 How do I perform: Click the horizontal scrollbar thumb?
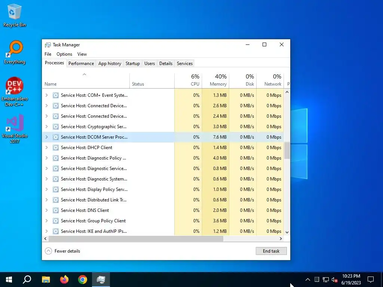click(136, 239)
